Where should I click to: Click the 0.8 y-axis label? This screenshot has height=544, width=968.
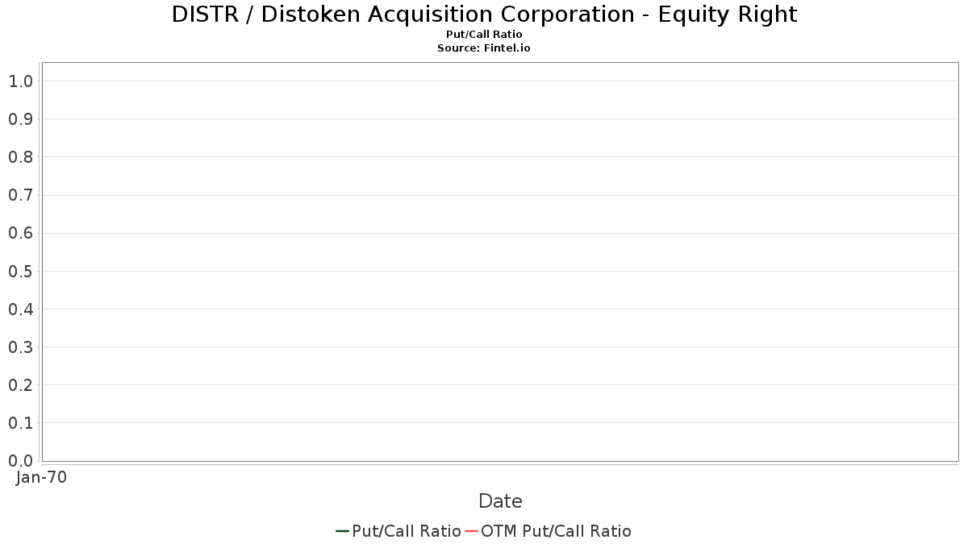[20, 156]
